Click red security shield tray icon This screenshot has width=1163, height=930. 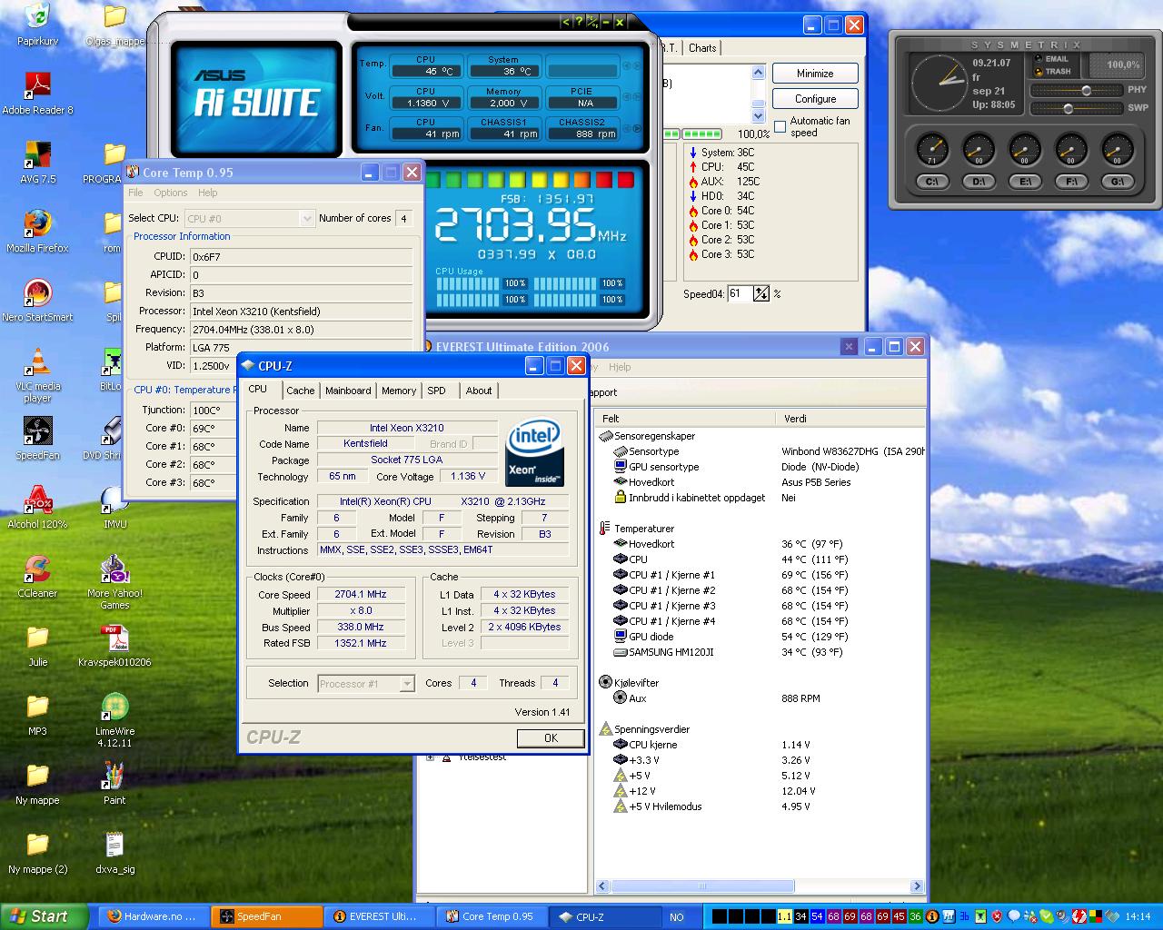coord(997,916)
